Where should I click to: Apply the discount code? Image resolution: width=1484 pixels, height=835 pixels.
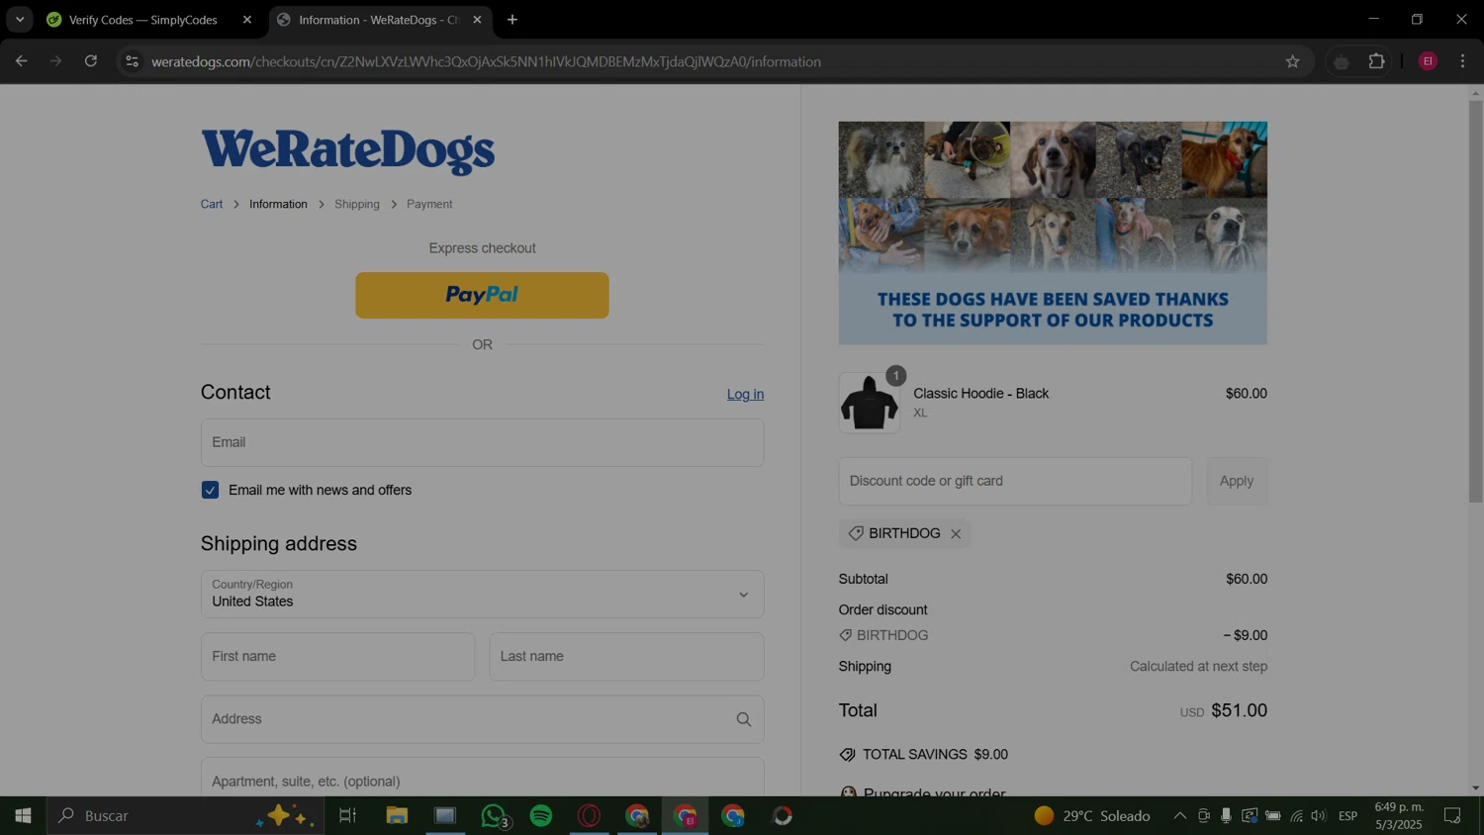pos(1237,481)
